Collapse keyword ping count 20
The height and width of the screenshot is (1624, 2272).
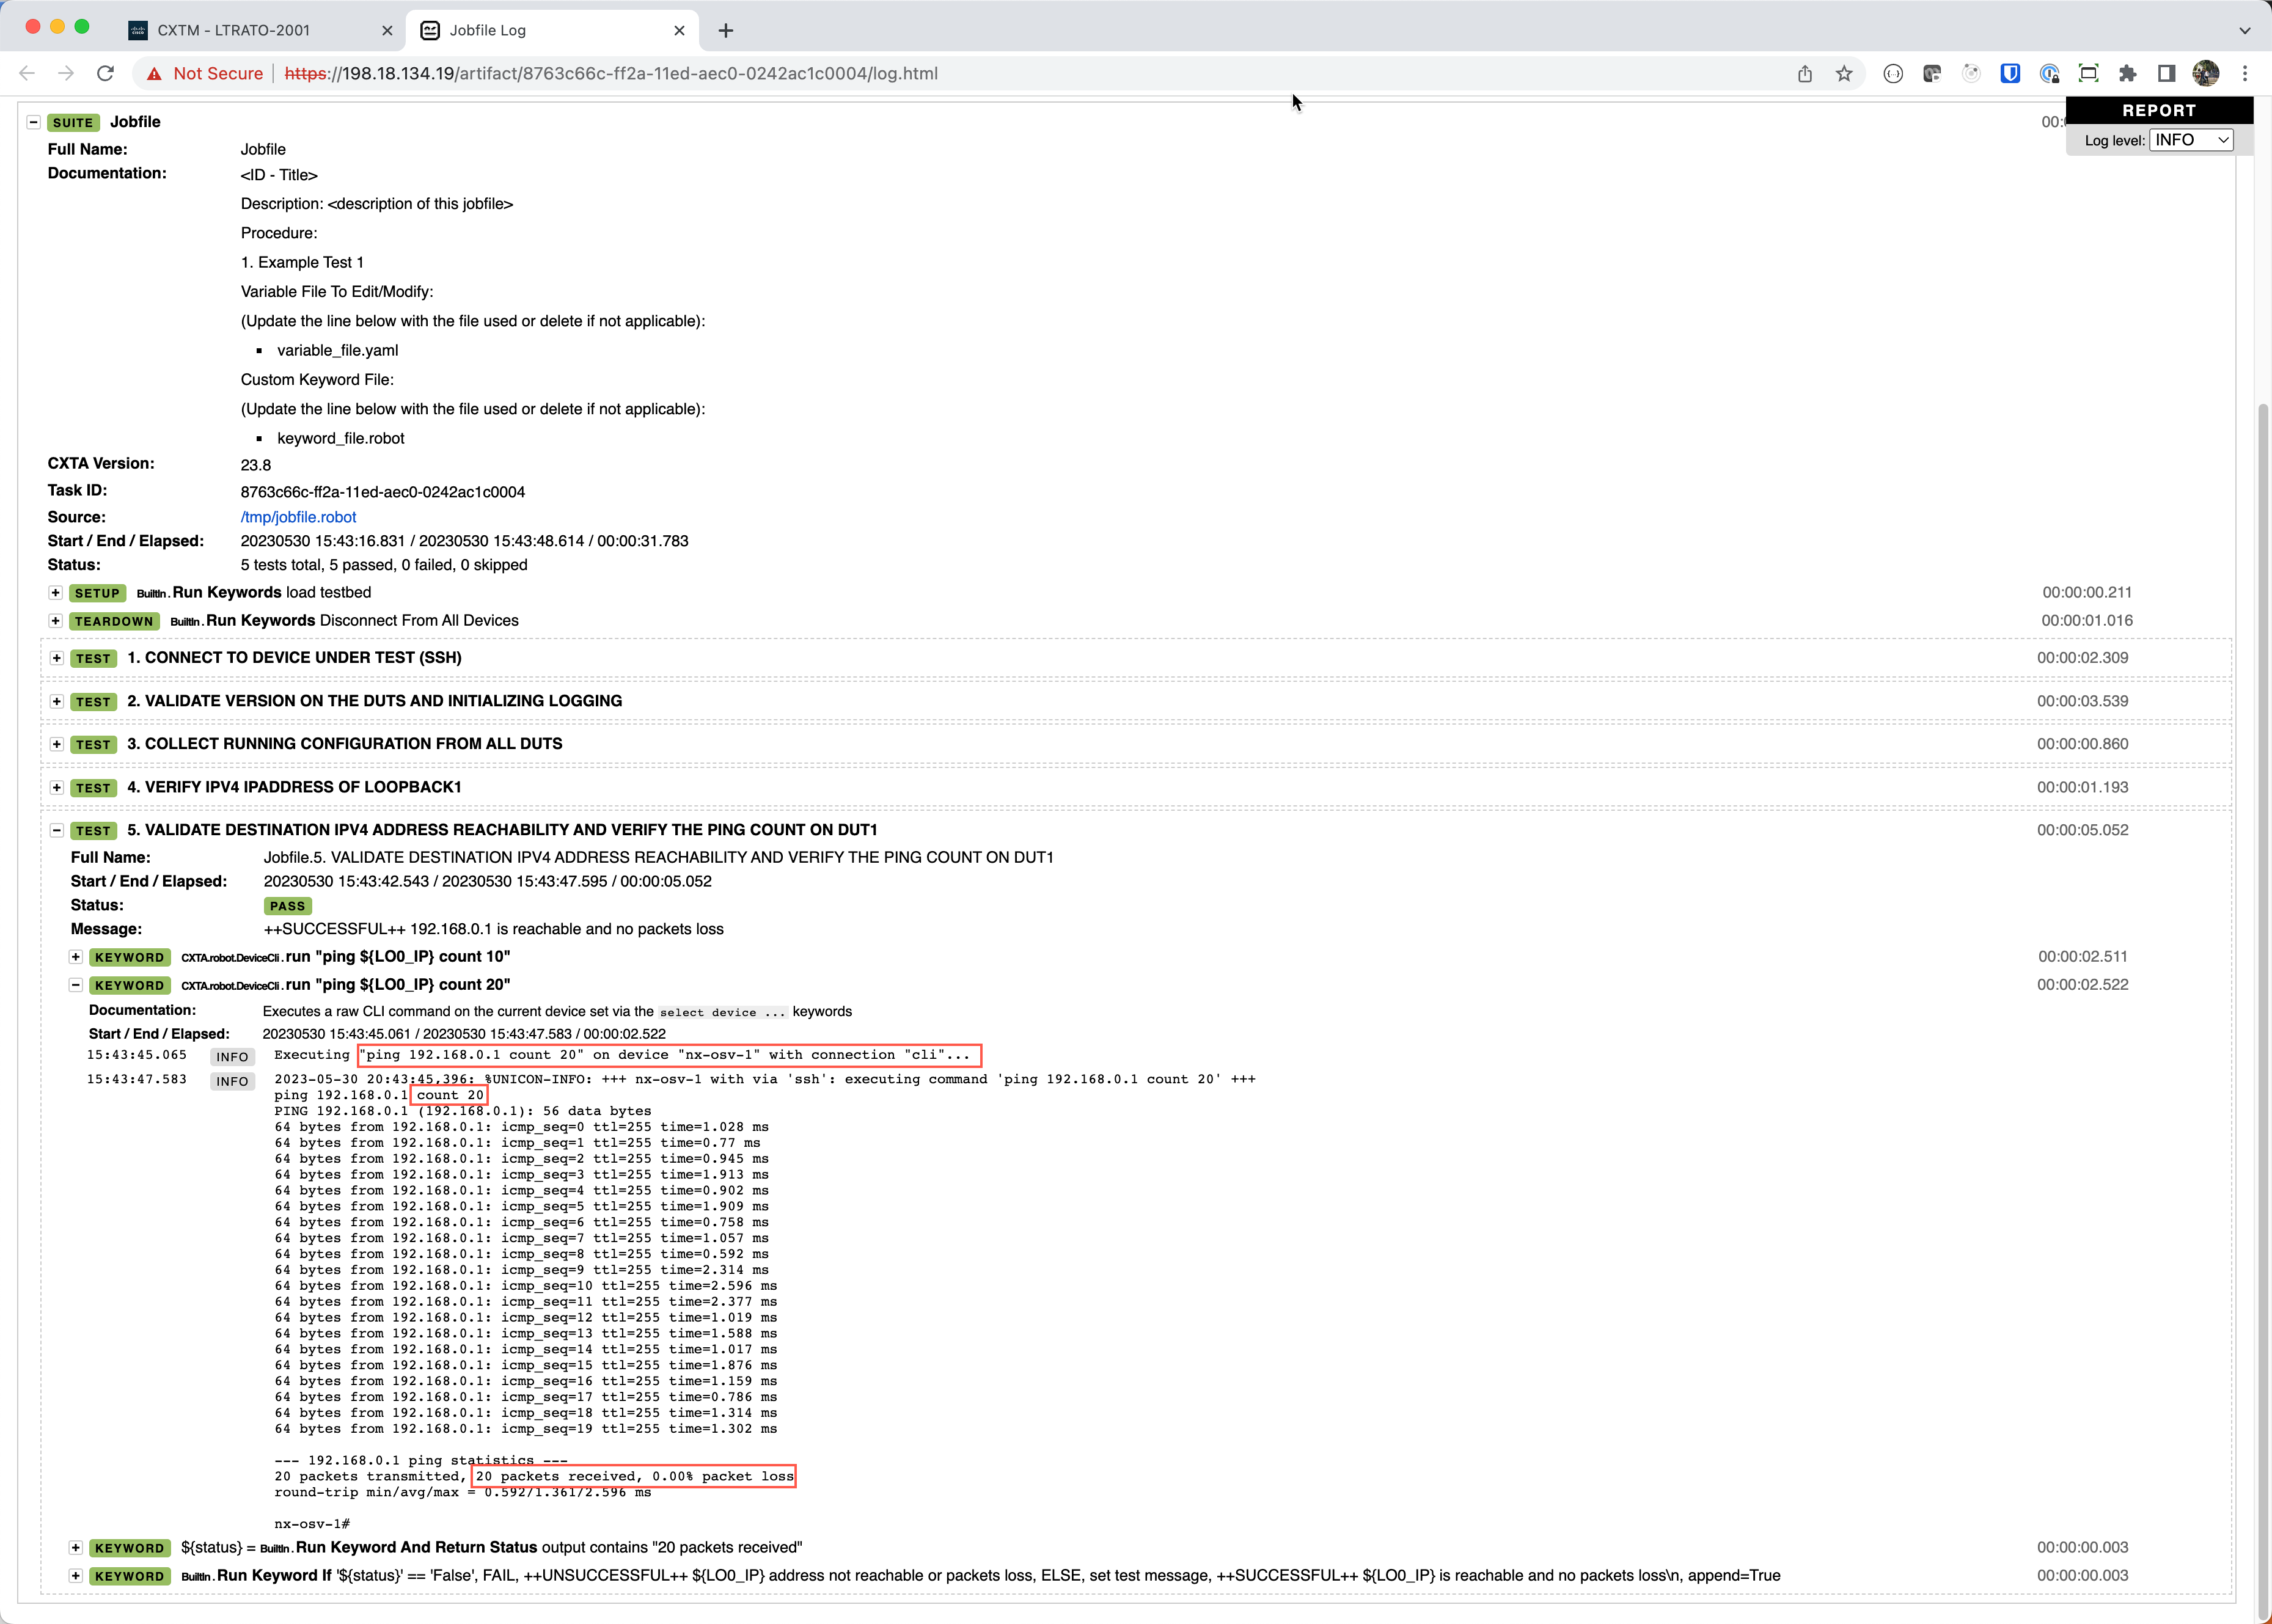click(x=75, y=985)
